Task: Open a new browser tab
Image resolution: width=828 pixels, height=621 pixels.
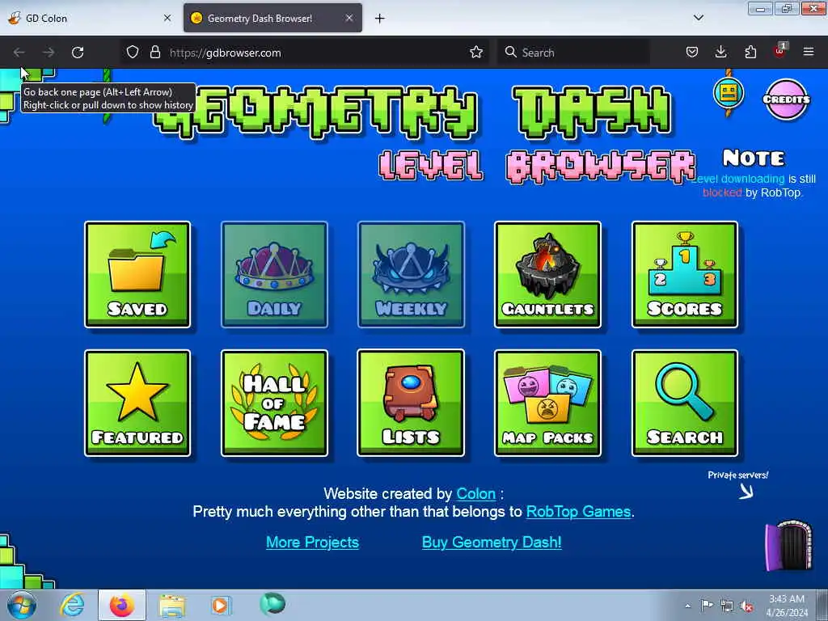Action: coord(379,19)
